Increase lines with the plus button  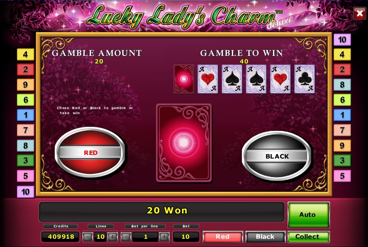point(112,237)
